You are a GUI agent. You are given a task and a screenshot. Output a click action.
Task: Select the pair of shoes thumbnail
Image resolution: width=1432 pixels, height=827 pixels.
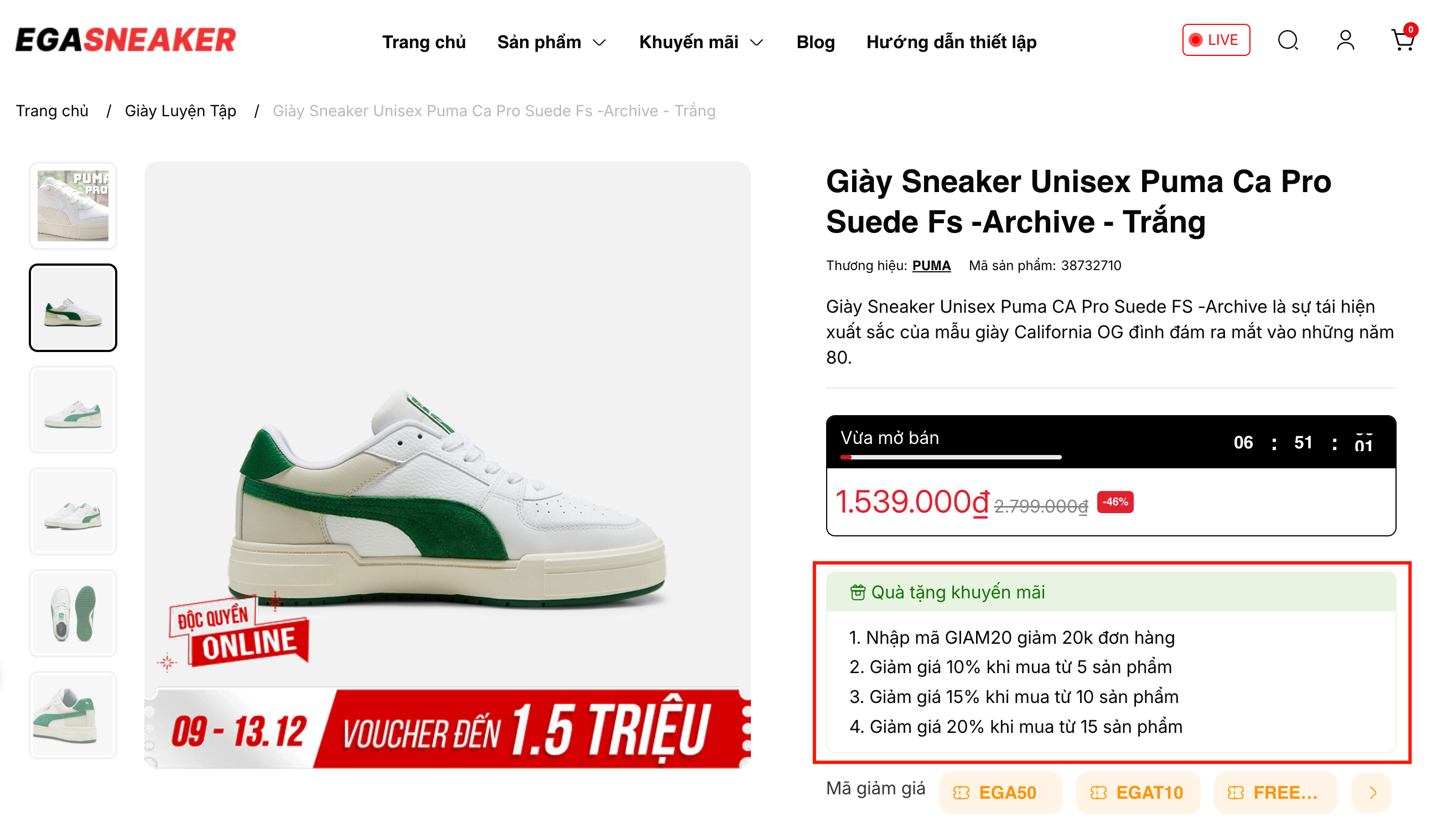(x=72, y=511)
